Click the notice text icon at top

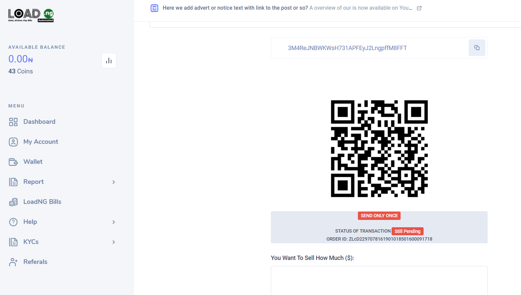pos(154,8)
